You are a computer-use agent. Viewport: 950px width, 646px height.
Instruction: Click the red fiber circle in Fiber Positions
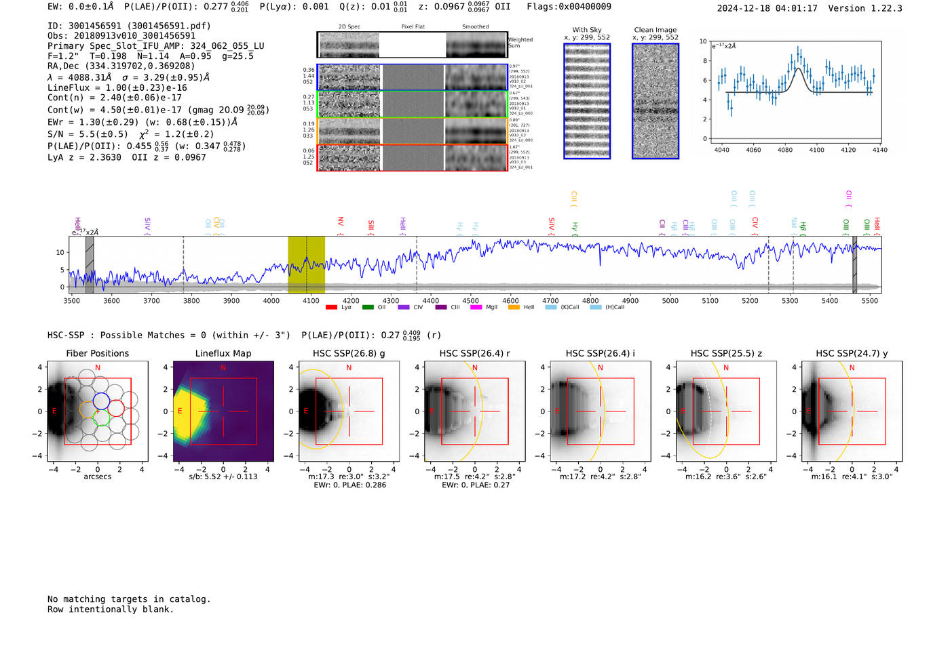tap(116, 408)
